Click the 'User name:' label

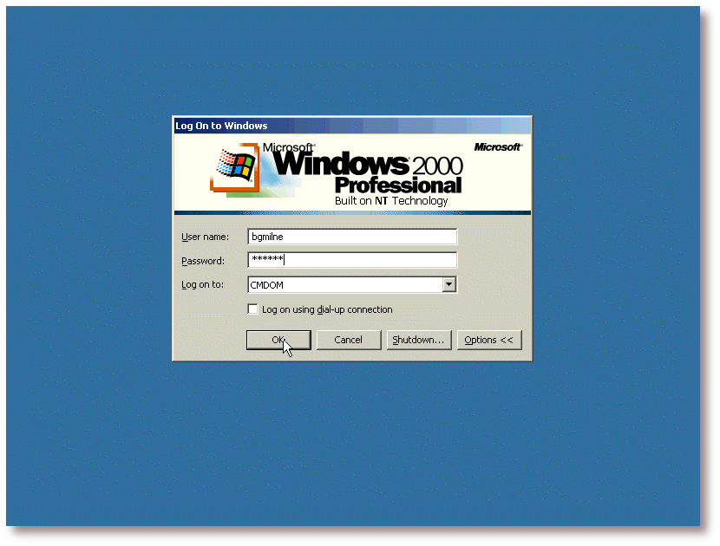(x=205, y=237)
